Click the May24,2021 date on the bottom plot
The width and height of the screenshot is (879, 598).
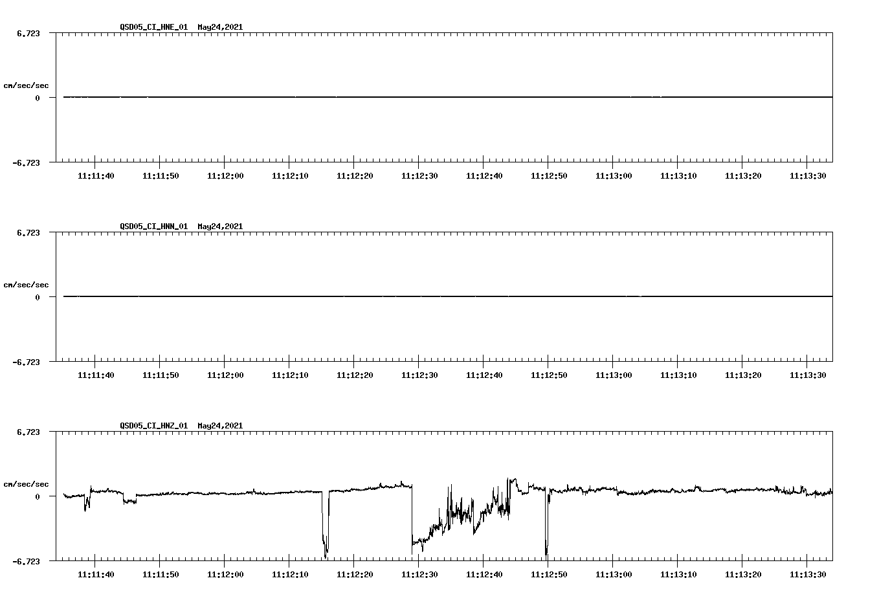(x=220, y=426)
